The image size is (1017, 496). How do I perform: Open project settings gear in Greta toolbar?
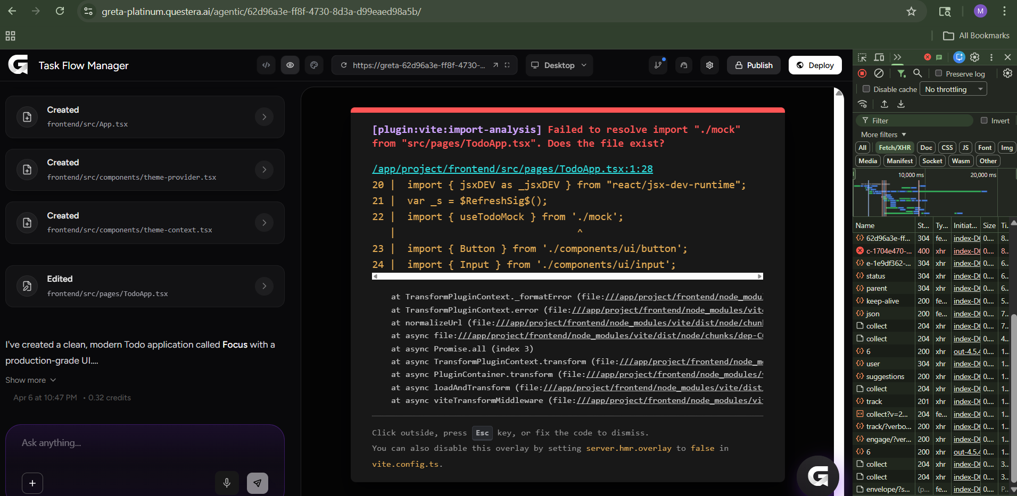[709, 65]
